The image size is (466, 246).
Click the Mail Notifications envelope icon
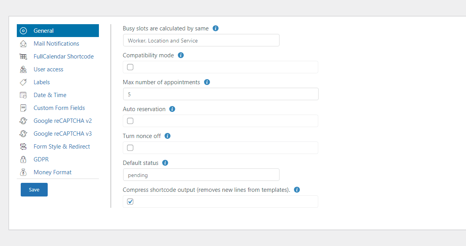click(x=23, y=44)
